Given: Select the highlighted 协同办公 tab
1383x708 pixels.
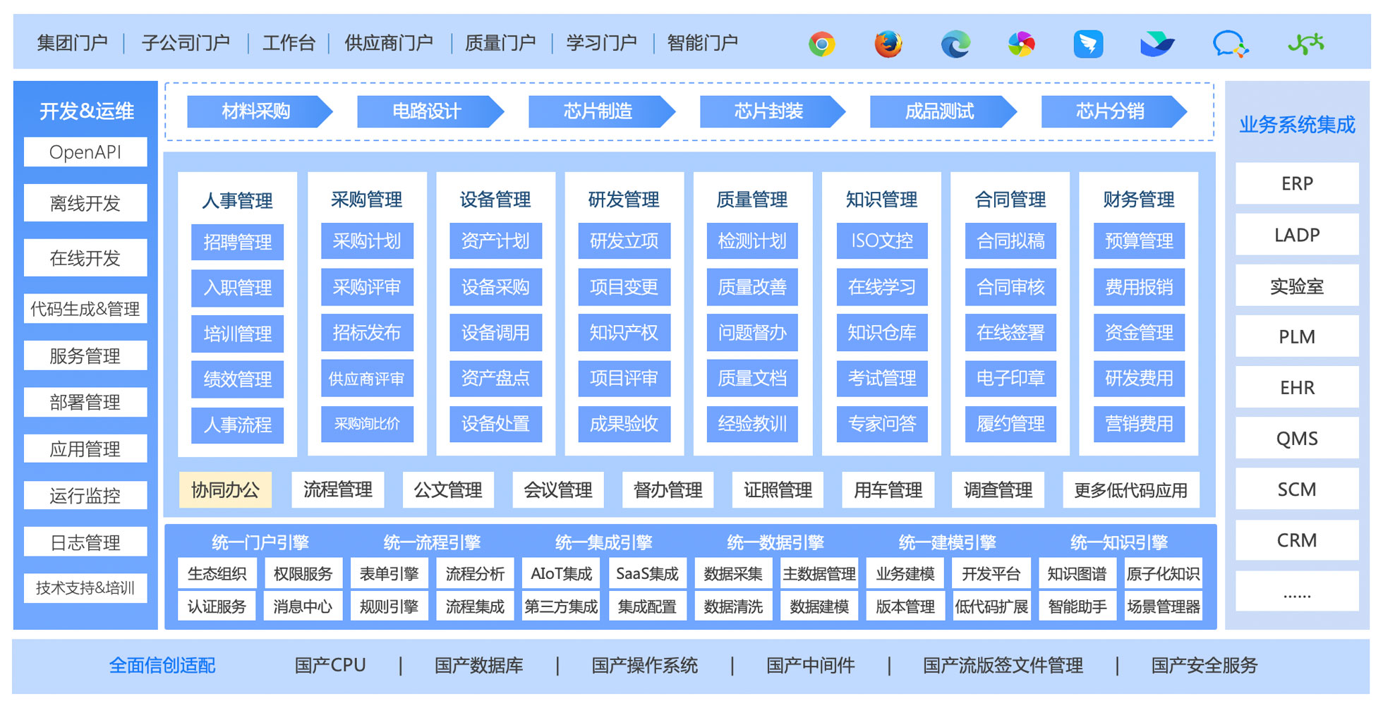Looking at the screenshot, I should [x=225, y=490].
